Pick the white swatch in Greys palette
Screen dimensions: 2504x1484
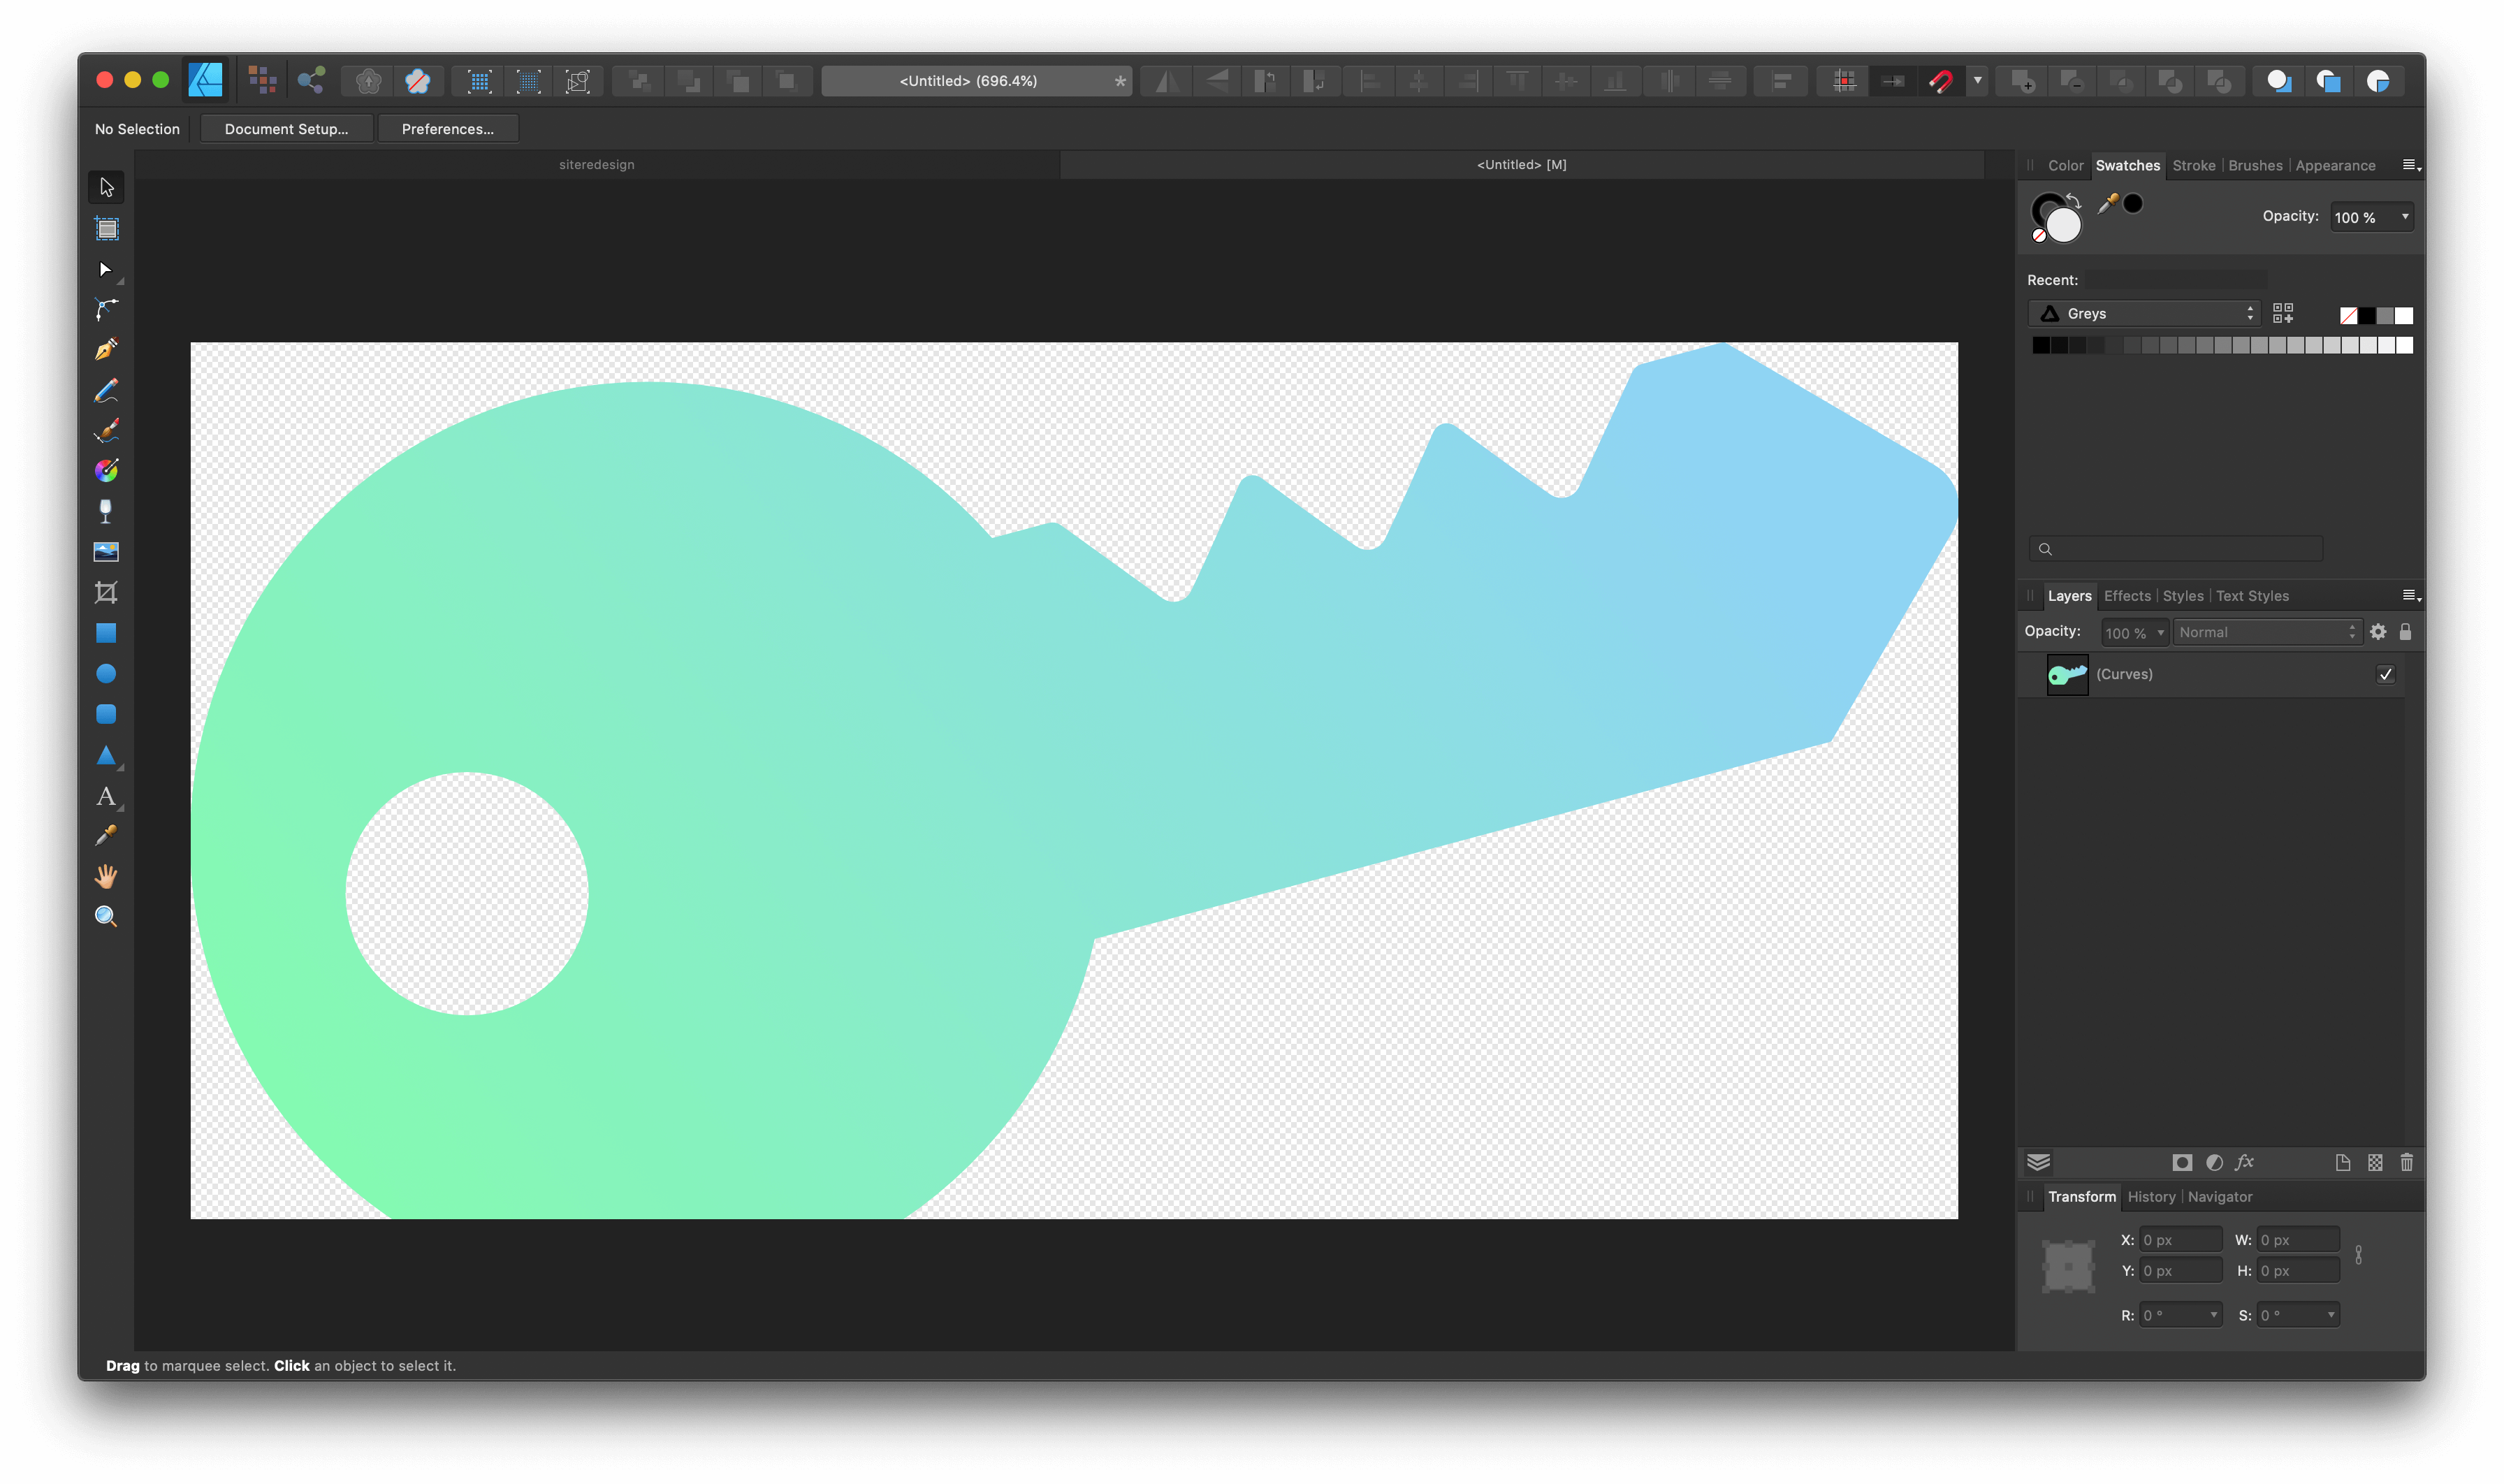(x=2405, y=345)
